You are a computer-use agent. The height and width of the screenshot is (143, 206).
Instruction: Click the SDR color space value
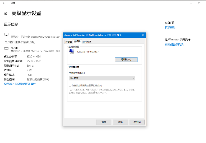[x=38, y=80]
